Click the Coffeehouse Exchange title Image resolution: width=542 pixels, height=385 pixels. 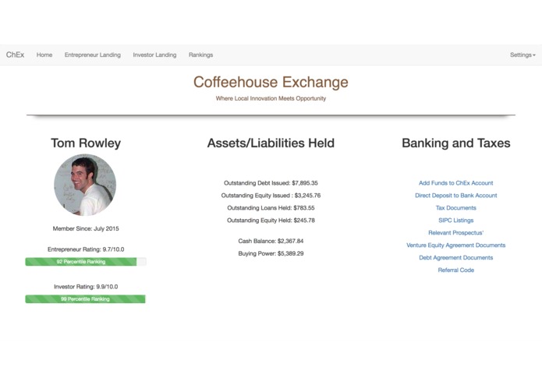point(271,82)
